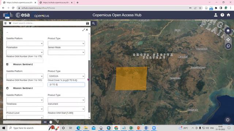Run search with magnifying glass button

click(x=94, y=23)
